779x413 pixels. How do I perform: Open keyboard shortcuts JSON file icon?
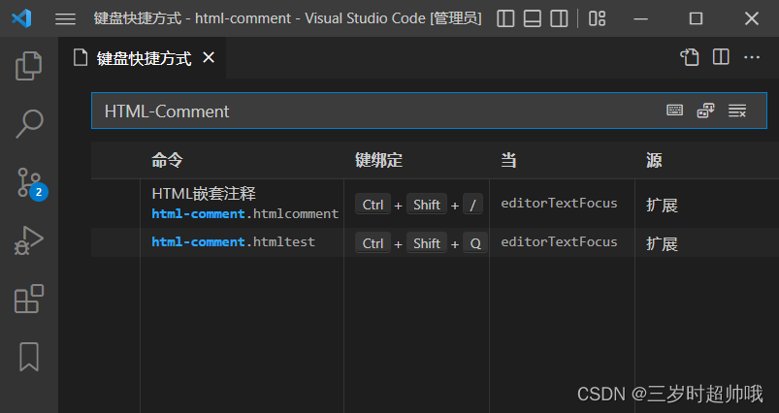click(690, 57)
